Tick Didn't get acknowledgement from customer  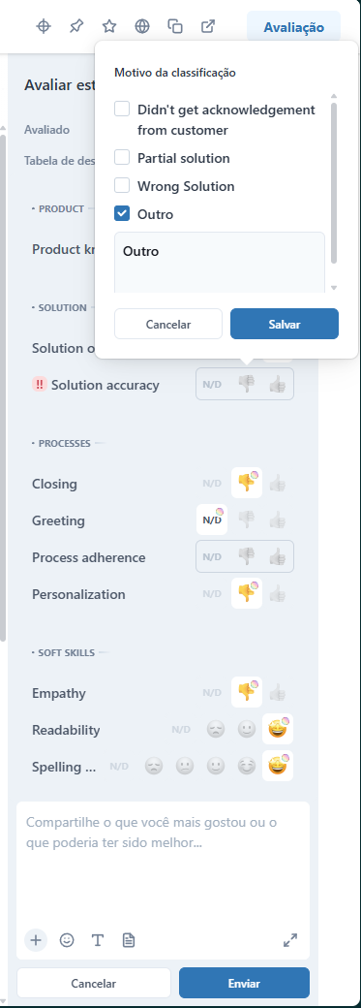122,110
